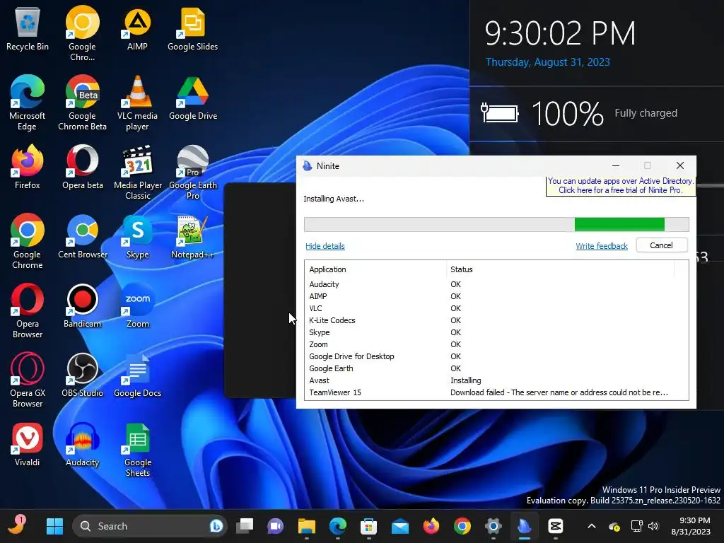Open Task View from the taskbar
Screen dimensions: 724x543
click(245, 526)
